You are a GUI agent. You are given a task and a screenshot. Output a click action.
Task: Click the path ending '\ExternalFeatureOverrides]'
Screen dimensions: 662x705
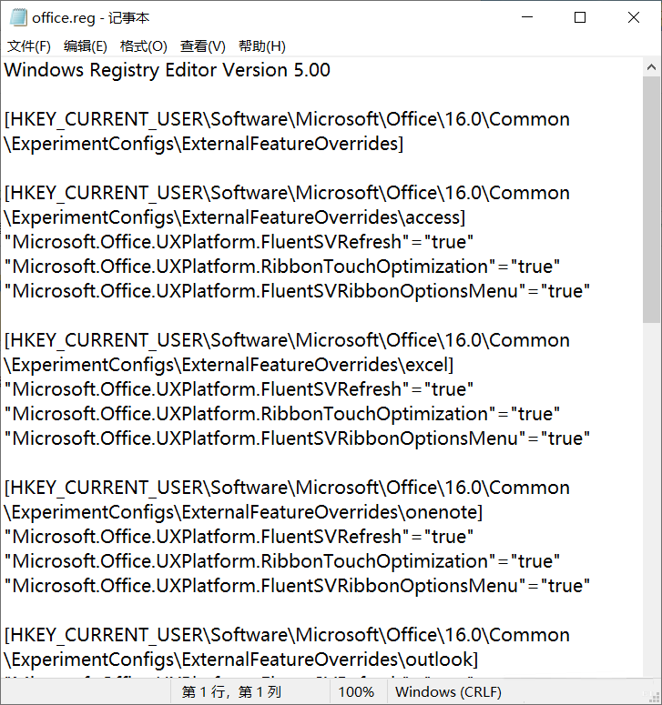287,132
